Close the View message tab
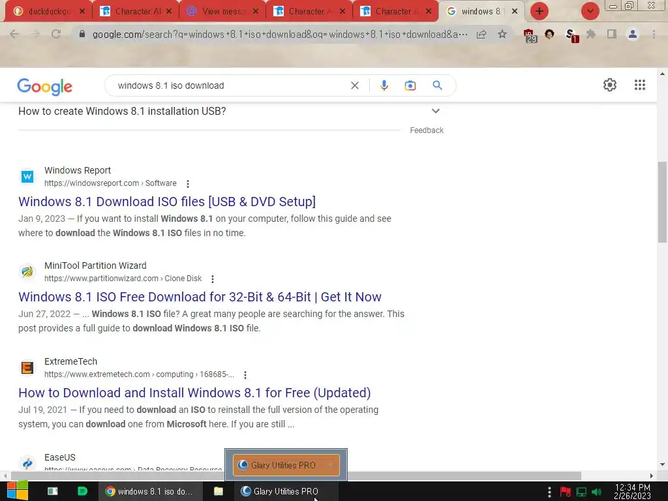The width and height of the screenshot is (668, 501). [256, 12]
